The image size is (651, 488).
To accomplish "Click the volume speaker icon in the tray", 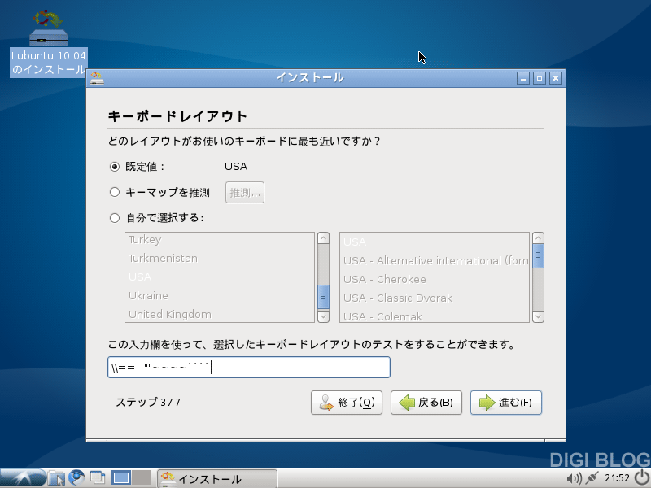I will point(575,478).
